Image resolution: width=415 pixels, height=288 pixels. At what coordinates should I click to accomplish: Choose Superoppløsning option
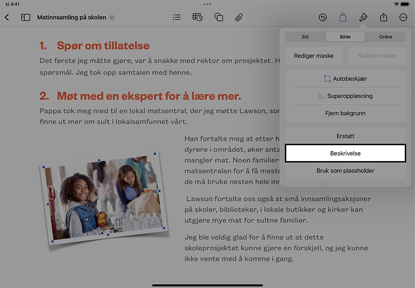click(345, 96)
